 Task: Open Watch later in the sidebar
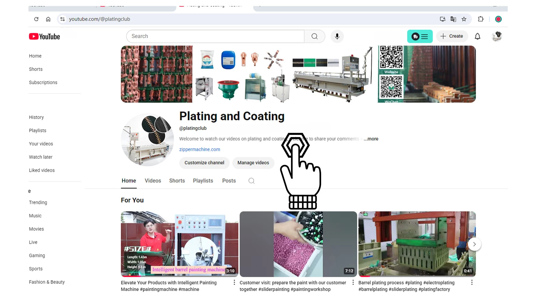tap(41, 157)
